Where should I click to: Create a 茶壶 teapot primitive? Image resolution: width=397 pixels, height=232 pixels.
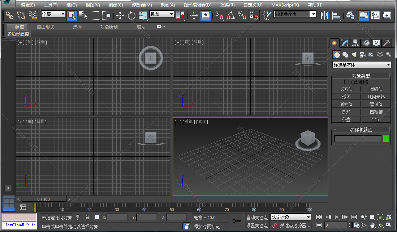[346, 119]
